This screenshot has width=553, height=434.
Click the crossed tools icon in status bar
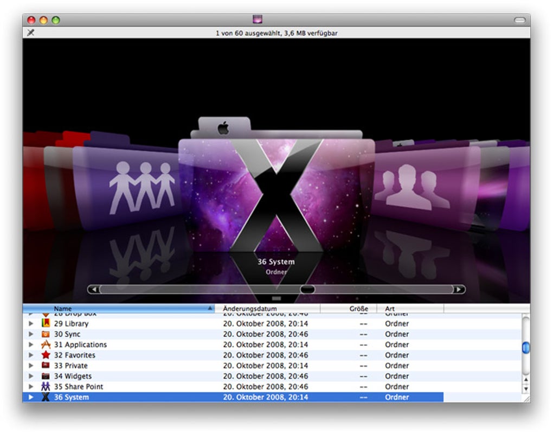tap(31, 33)
